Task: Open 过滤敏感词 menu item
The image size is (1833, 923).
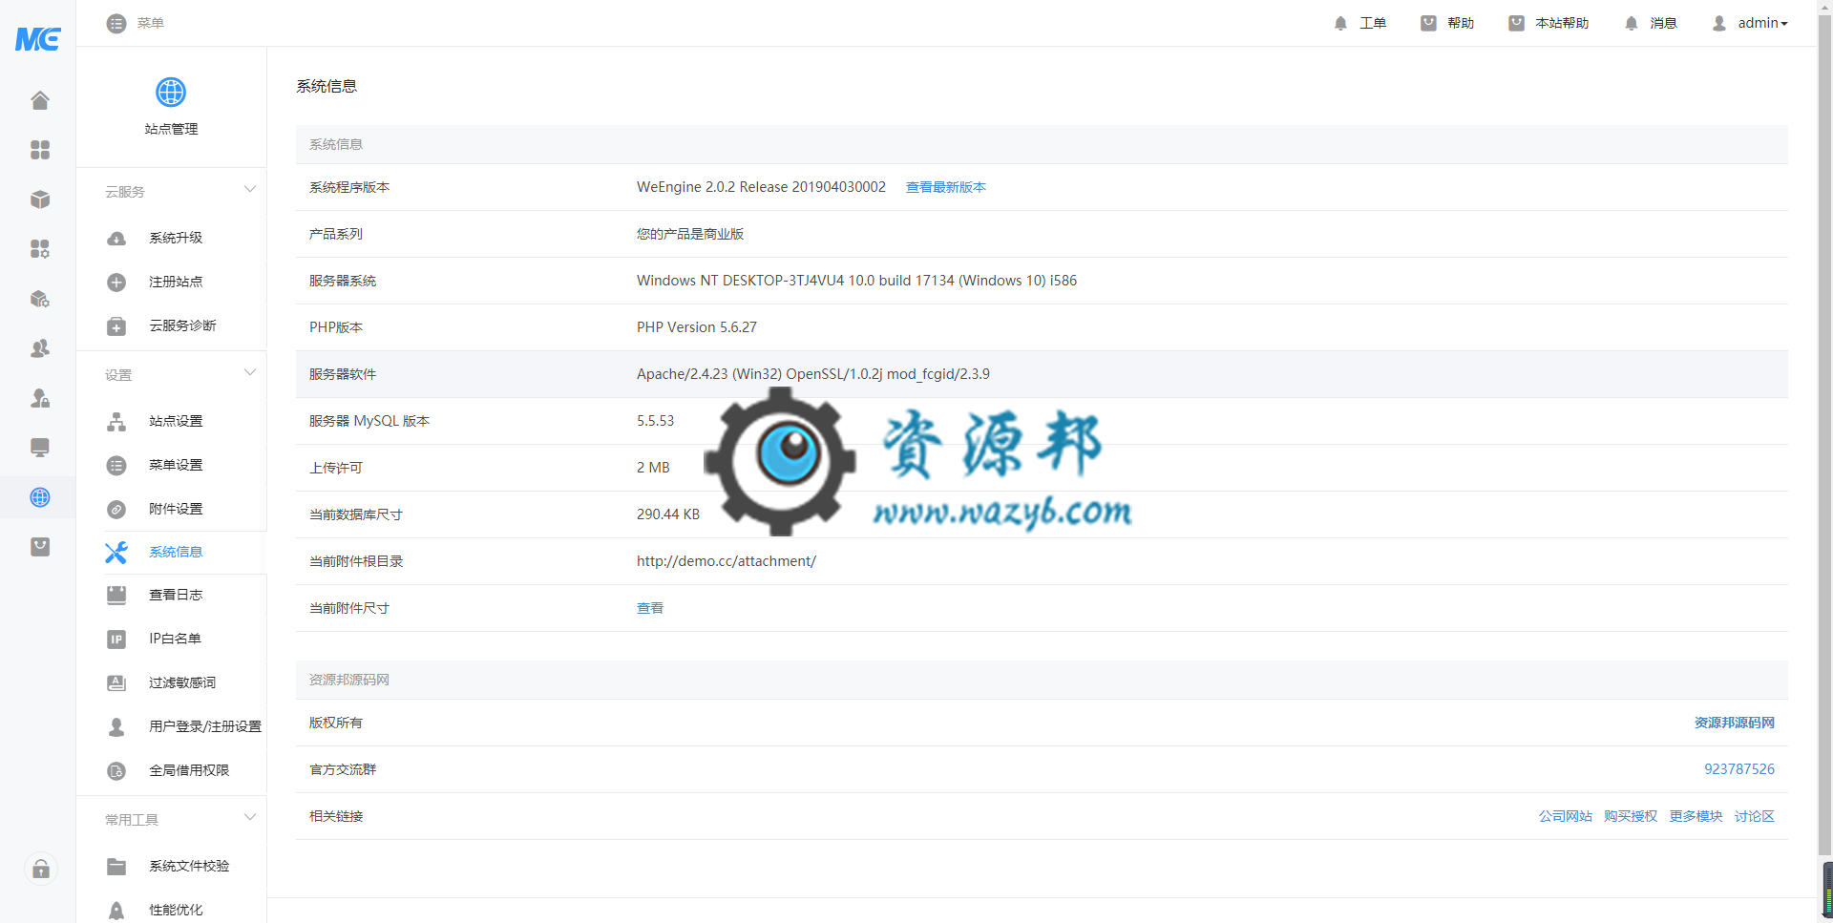Action: coord(182,682)
